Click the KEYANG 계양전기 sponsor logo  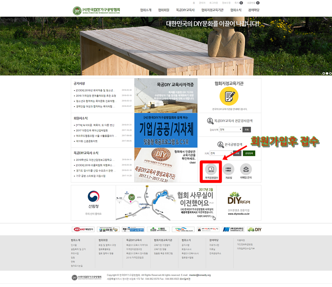83,229
